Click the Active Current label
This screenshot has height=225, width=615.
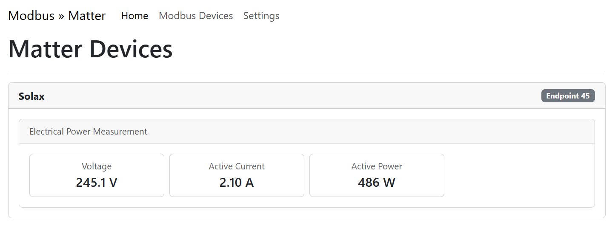click(237, 166)
